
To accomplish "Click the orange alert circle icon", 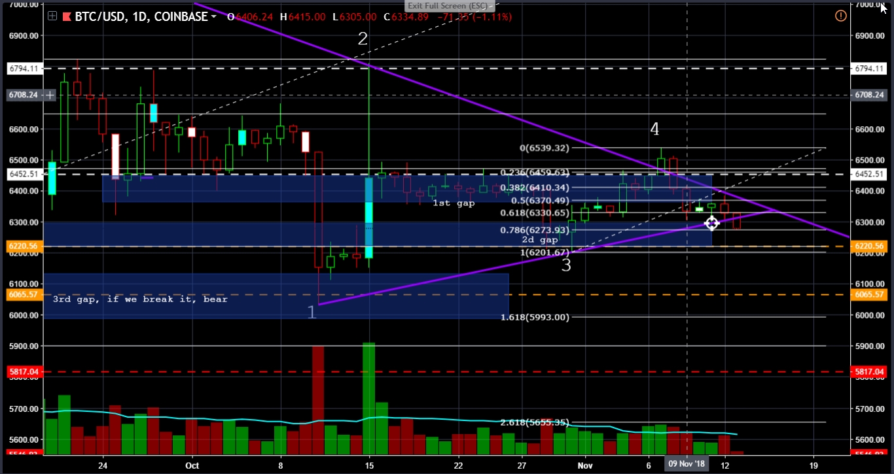I will pyautogui.click(x=840, y=16).
